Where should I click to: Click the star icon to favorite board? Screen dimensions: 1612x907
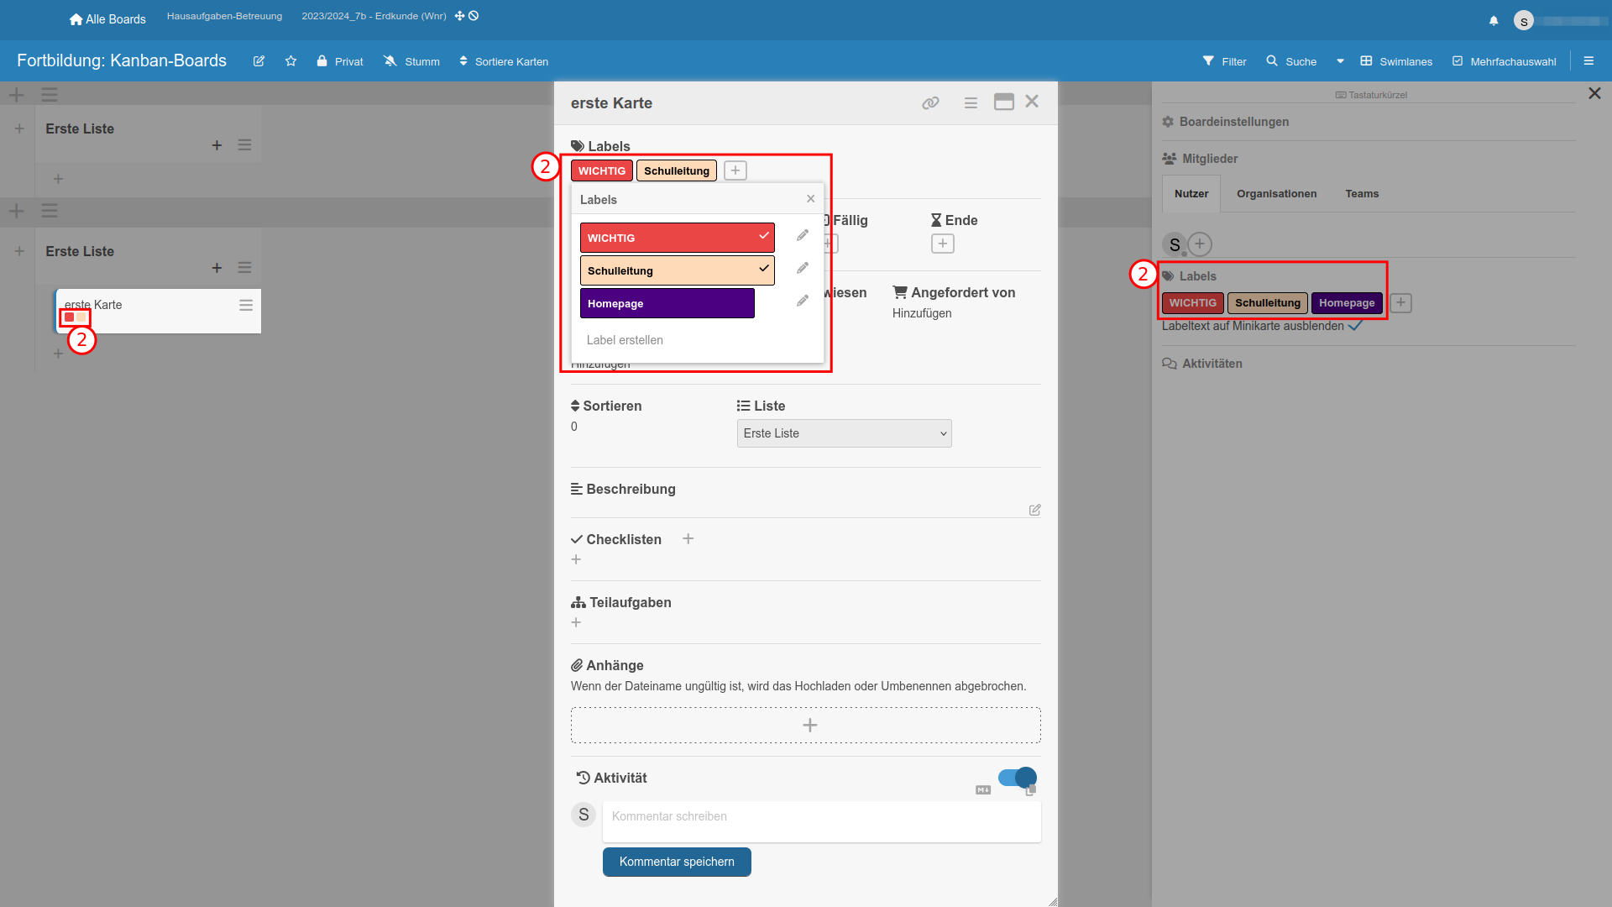(x=290, y=61)
